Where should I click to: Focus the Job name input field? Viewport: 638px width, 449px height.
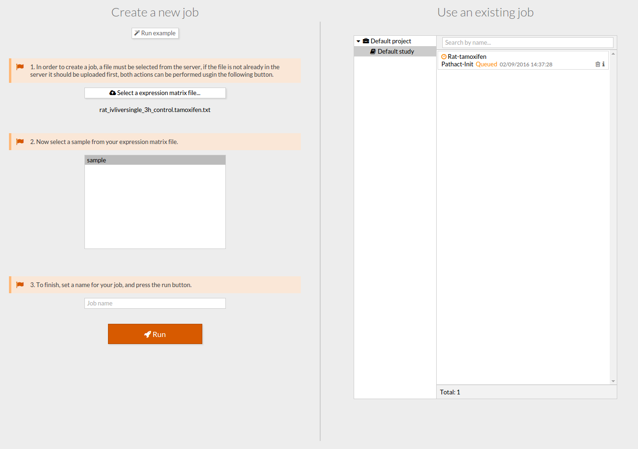tap(155, 303)
